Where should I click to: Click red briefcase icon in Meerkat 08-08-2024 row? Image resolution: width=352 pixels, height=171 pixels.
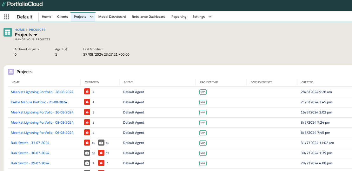[87, 122]
